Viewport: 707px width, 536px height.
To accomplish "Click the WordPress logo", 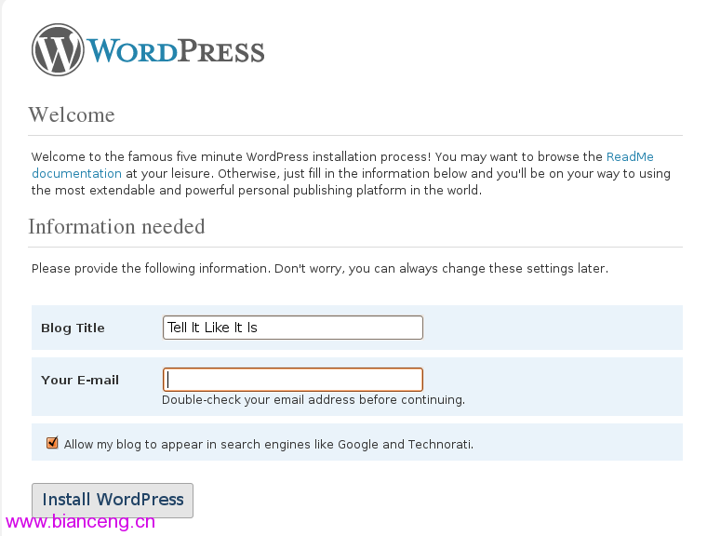I will [148, 50].
